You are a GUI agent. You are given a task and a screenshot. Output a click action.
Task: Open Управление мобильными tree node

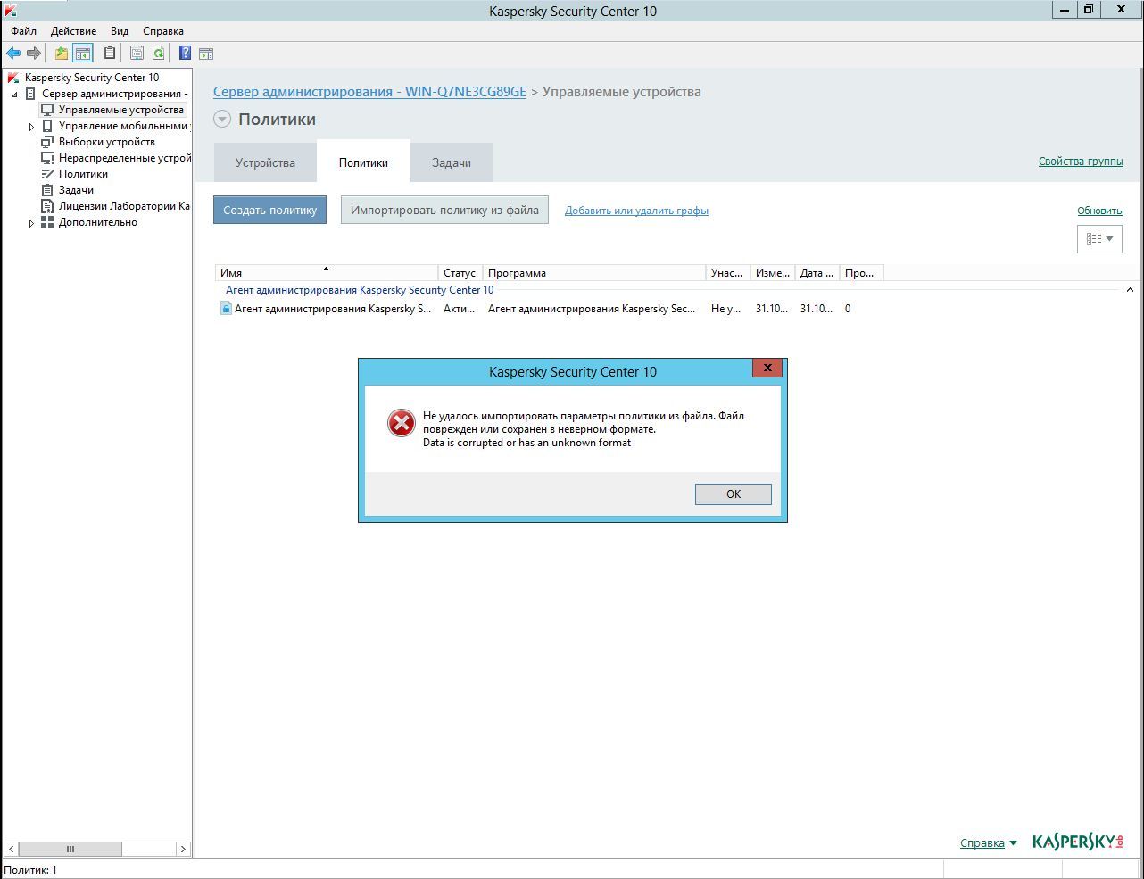click(x=123, y=126)
